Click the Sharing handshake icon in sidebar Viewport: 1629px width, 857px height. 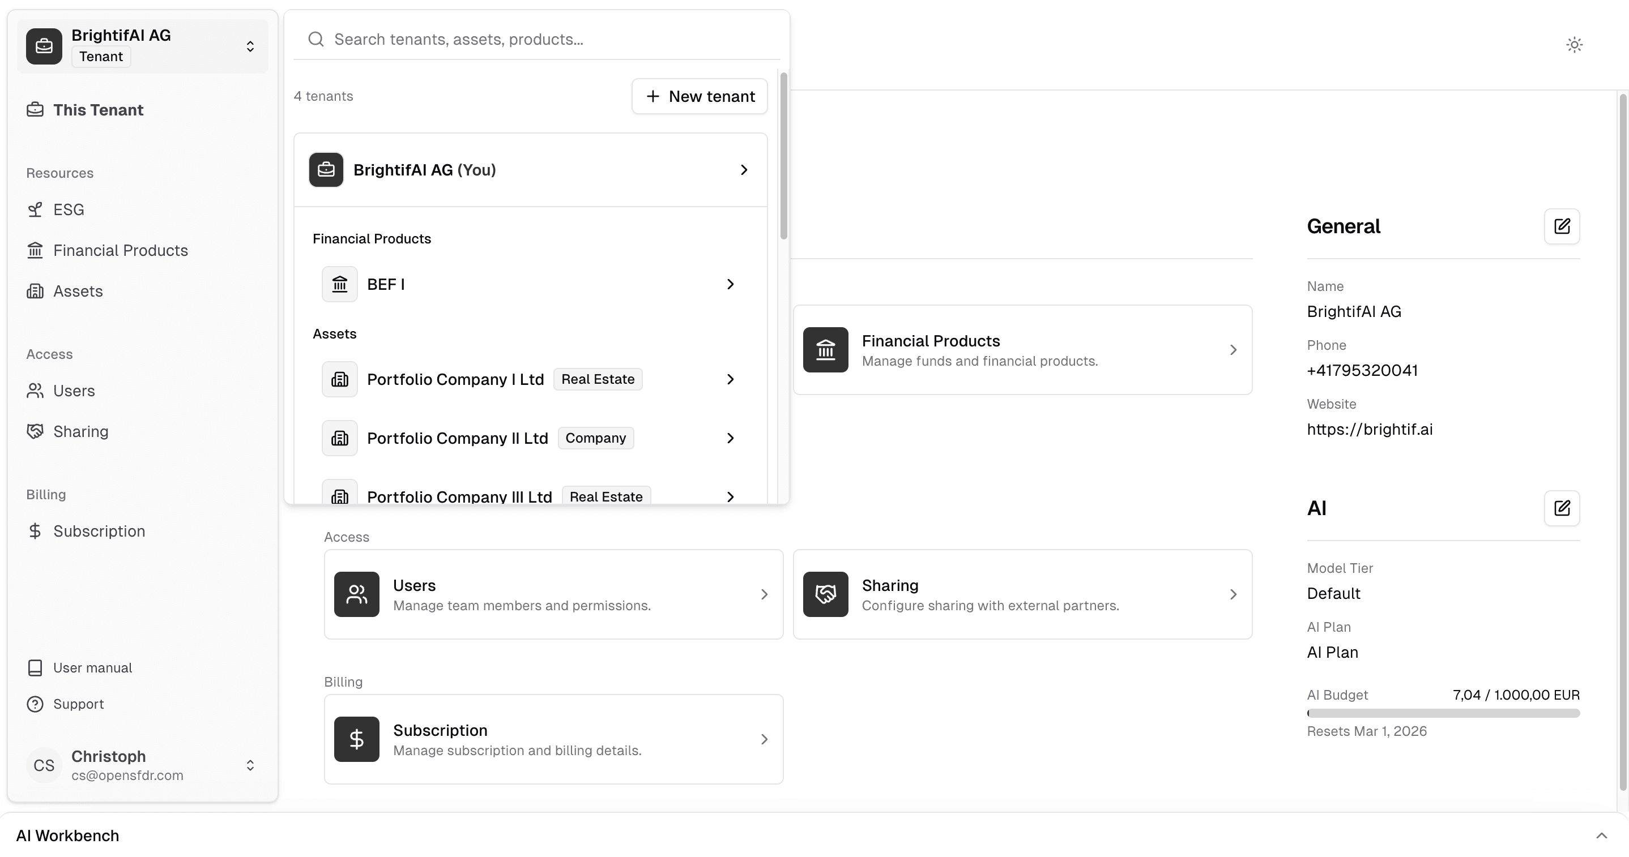36,431
